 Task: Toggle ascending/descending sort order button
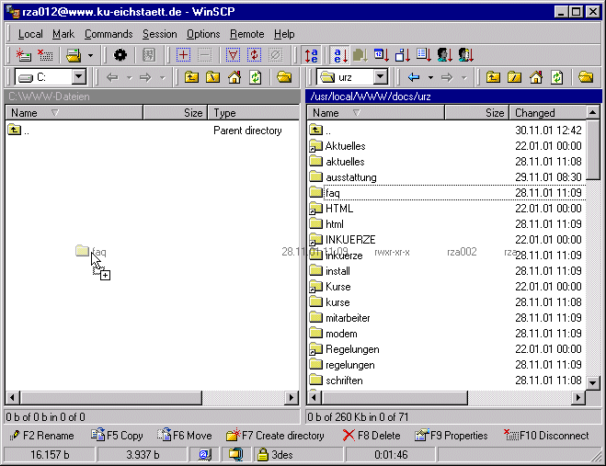pos(312,55)
